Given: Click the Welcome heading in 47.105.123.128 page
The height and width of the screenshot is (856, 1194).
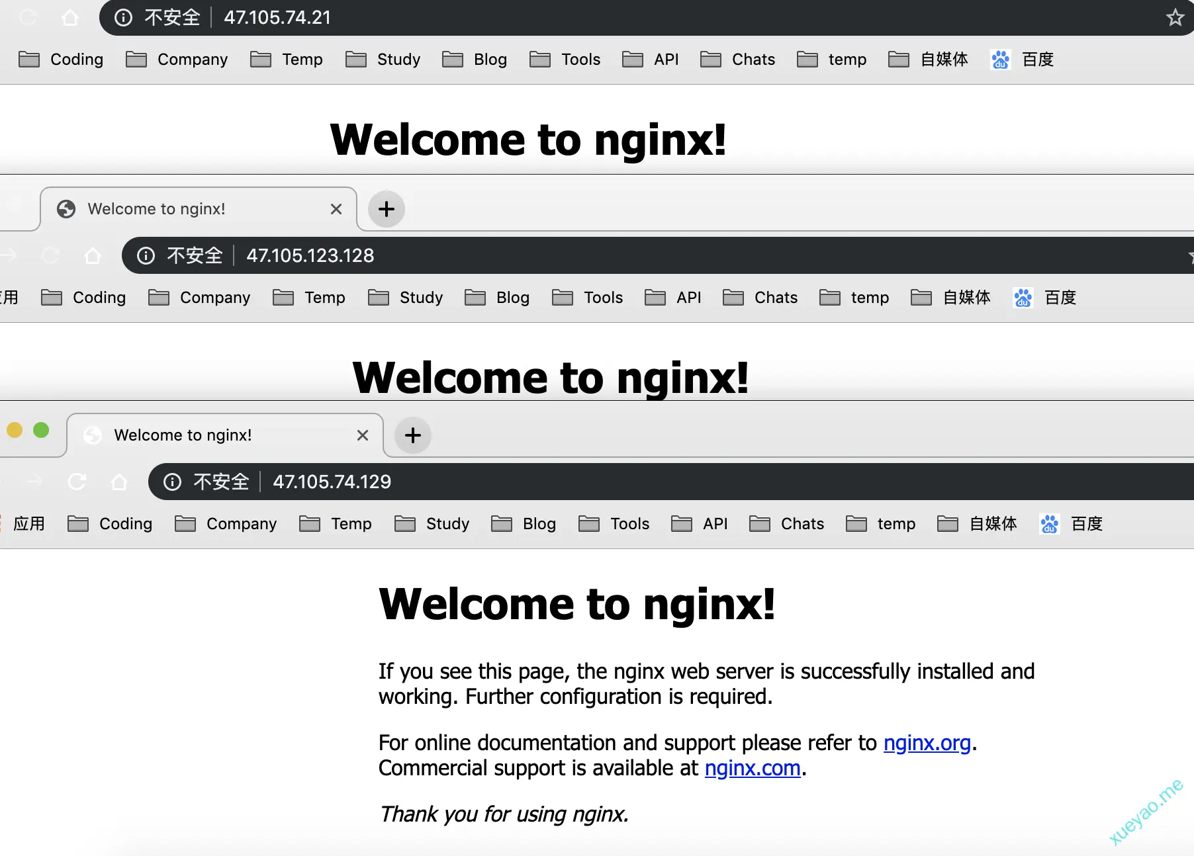Looking at the screenshot, I should [x=551, y=378].
